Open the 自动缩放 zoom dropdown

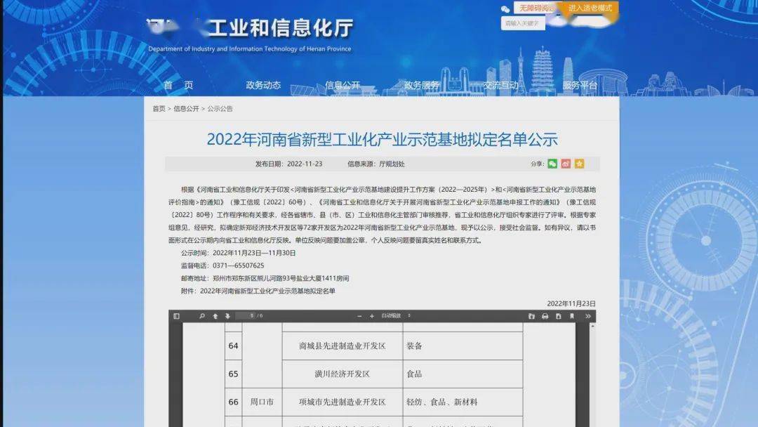pos(396,316)
